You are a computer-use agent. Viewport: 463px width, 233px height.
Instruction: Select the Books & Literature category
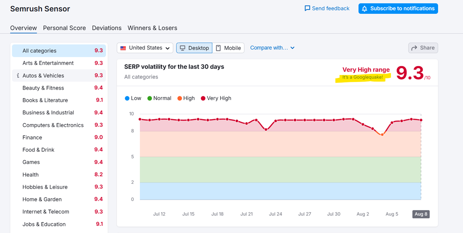coord(59,100)
